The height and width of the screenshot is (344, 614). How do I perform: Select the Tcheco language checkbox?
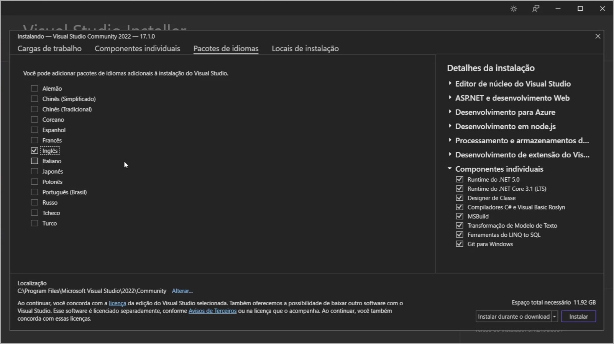tap(34, 213)
